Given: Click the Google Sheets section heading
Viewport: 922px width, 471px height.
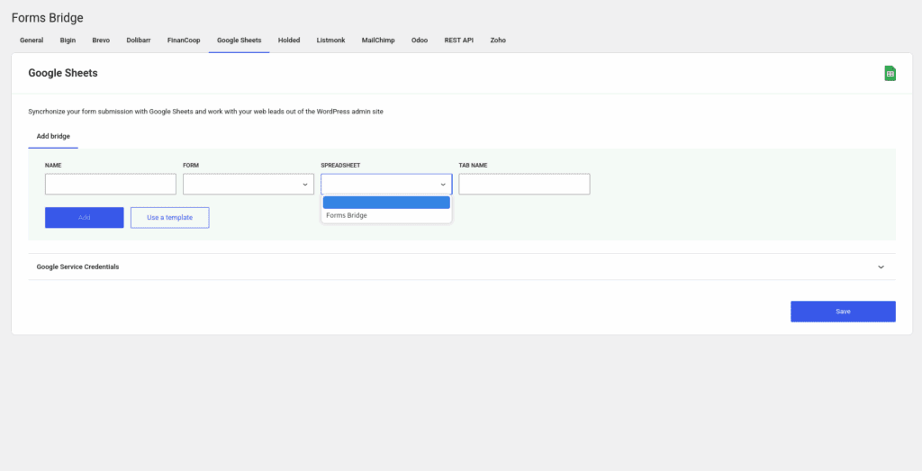Looking at the screenshot, I should [63, 74].
